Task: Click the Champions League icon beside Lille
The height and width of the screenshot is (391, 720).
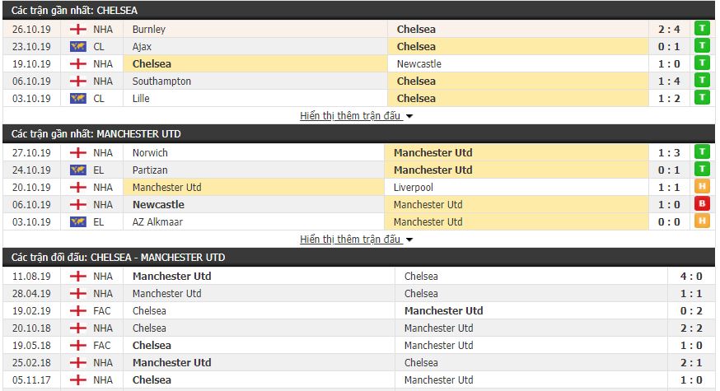Action: (78, 98)
